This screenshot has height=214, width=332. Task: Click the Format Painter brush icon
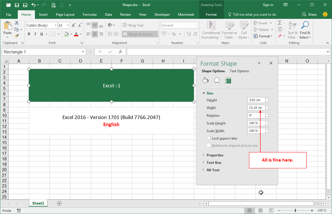pyautogui.click(x=17, y=36)
